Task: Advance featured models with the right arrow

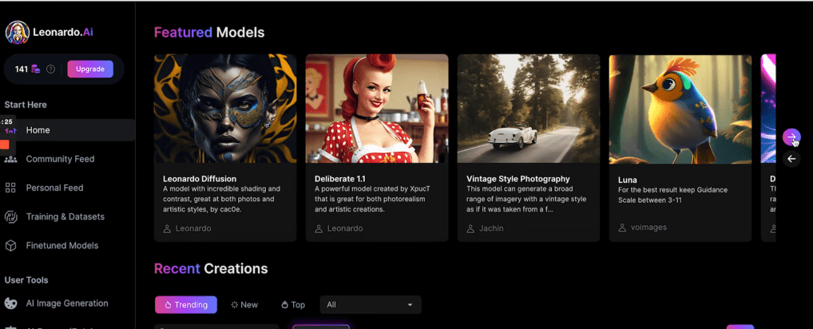Action: click(x=791, y=137)
